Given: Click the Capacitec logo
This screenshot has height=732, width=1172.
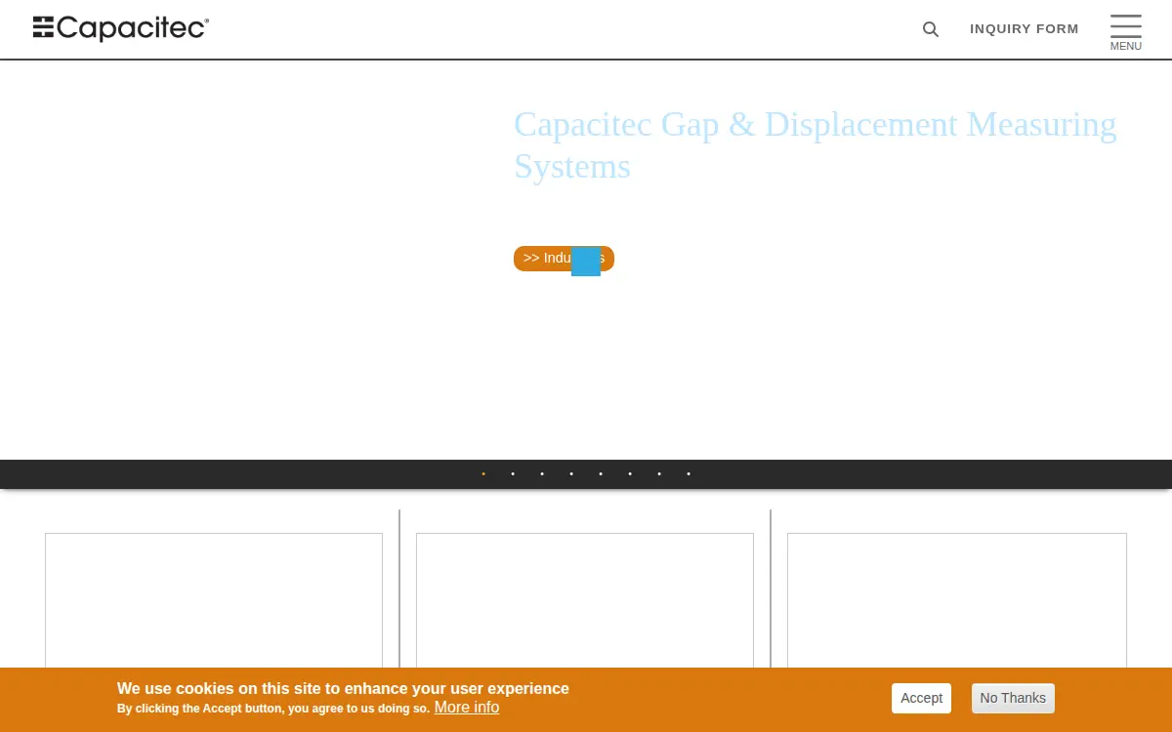Looking at the screenshot, I should point(121,28).
